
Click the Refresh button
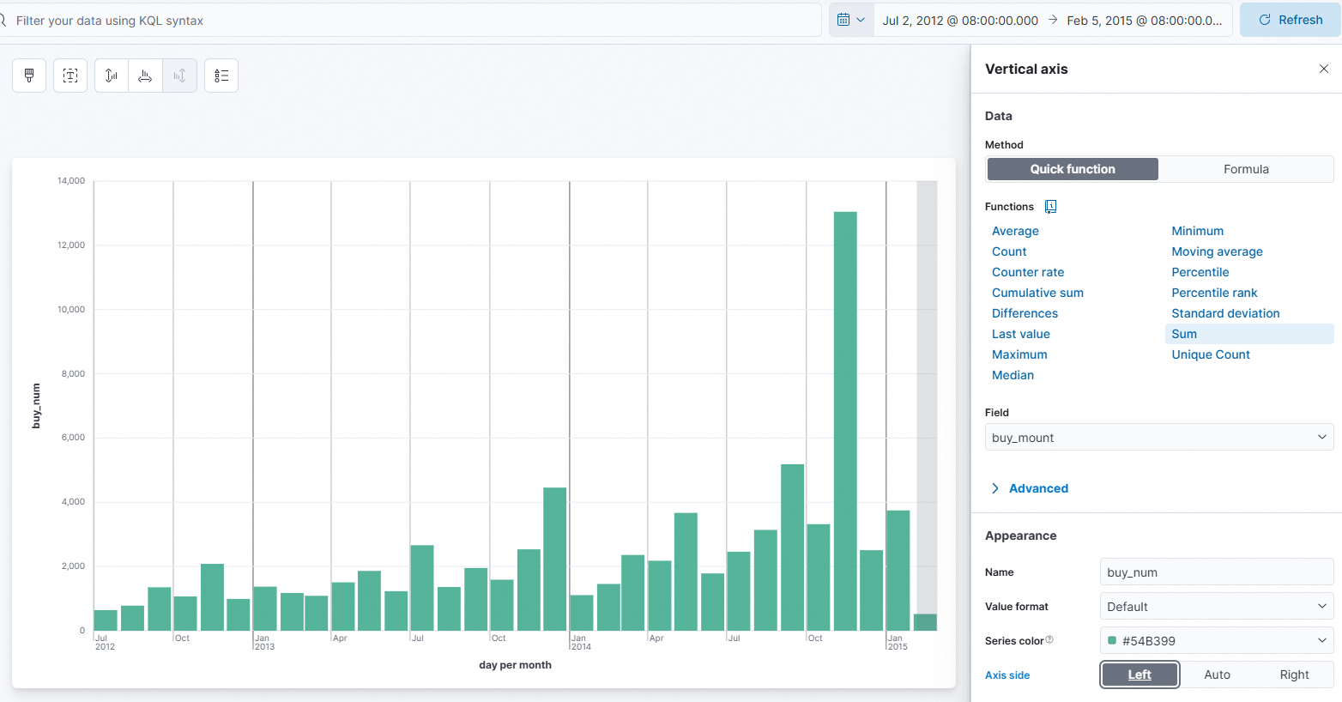tap(1290, 20)
